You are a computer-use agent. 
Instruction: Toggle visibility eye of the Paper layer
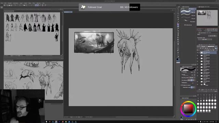pyautogui.click(x=197, y=84)
